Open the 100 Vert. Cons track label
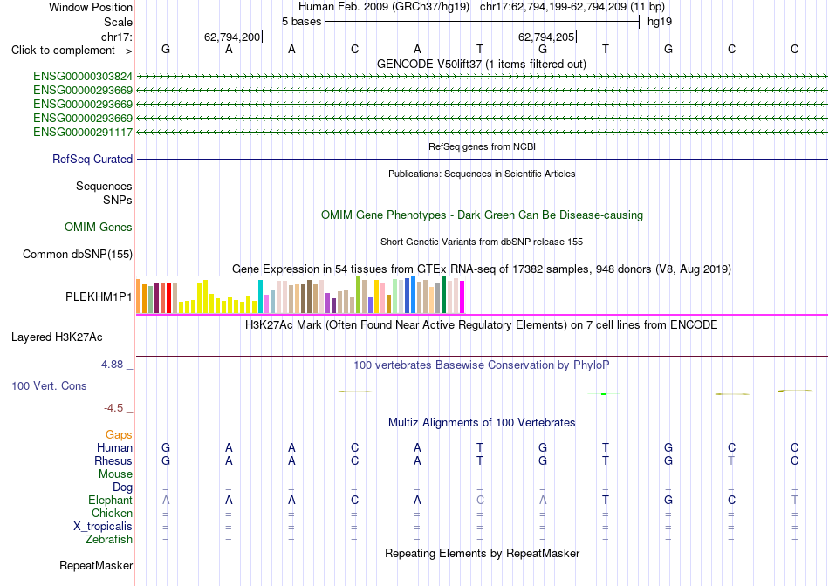The image size is (829, 586). click(49, 385)
